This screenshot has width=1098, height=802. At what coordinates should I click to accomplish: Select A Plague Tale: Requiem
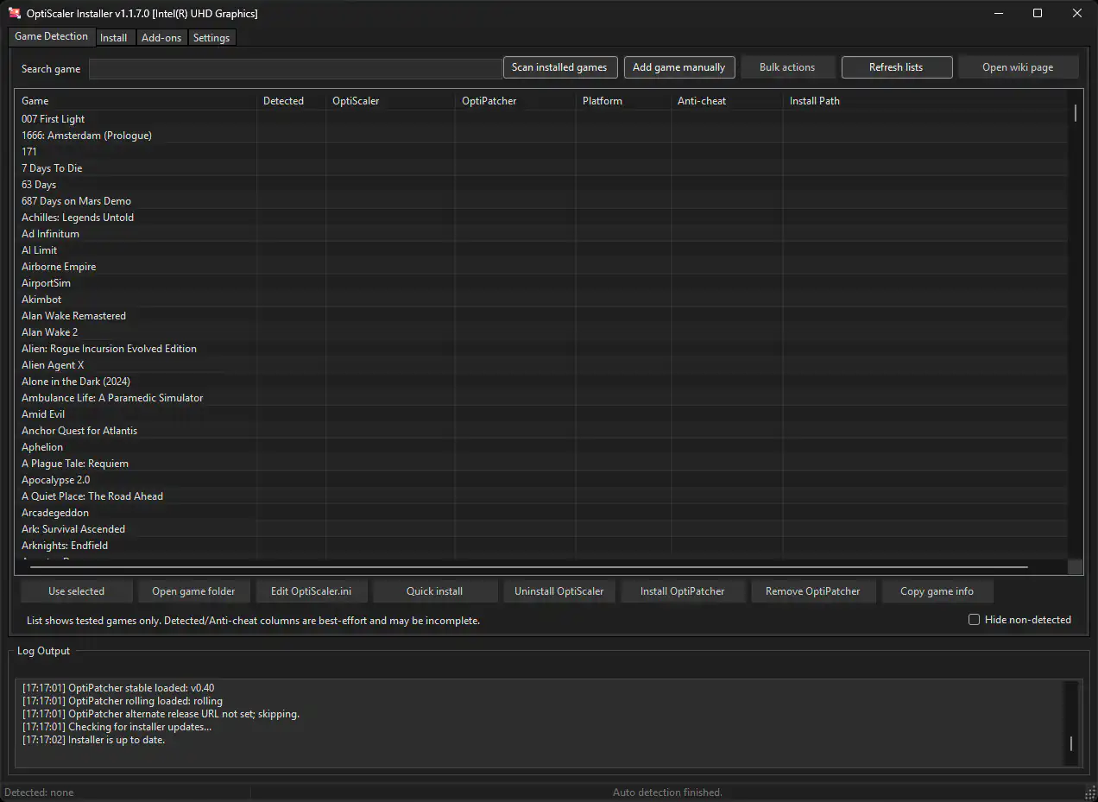(x=541, y=464)
